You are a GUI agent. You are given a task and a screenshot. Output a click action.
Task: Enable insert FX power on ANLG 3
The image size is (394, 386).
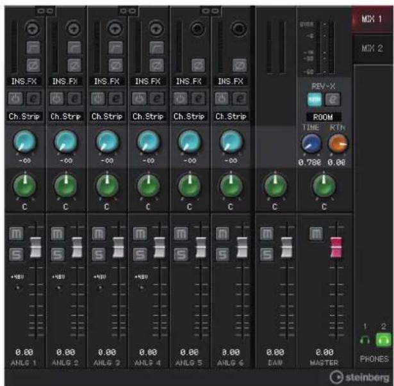tap(98, 99)
